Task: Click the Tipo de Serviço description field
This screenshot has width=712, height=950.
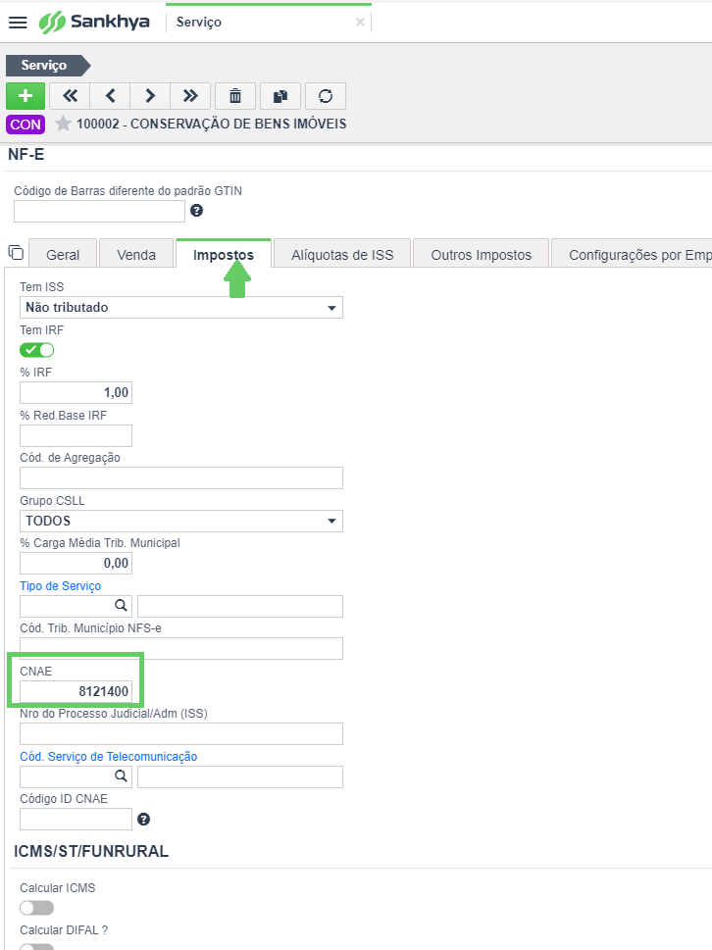Action: click(x=240, y=606)
